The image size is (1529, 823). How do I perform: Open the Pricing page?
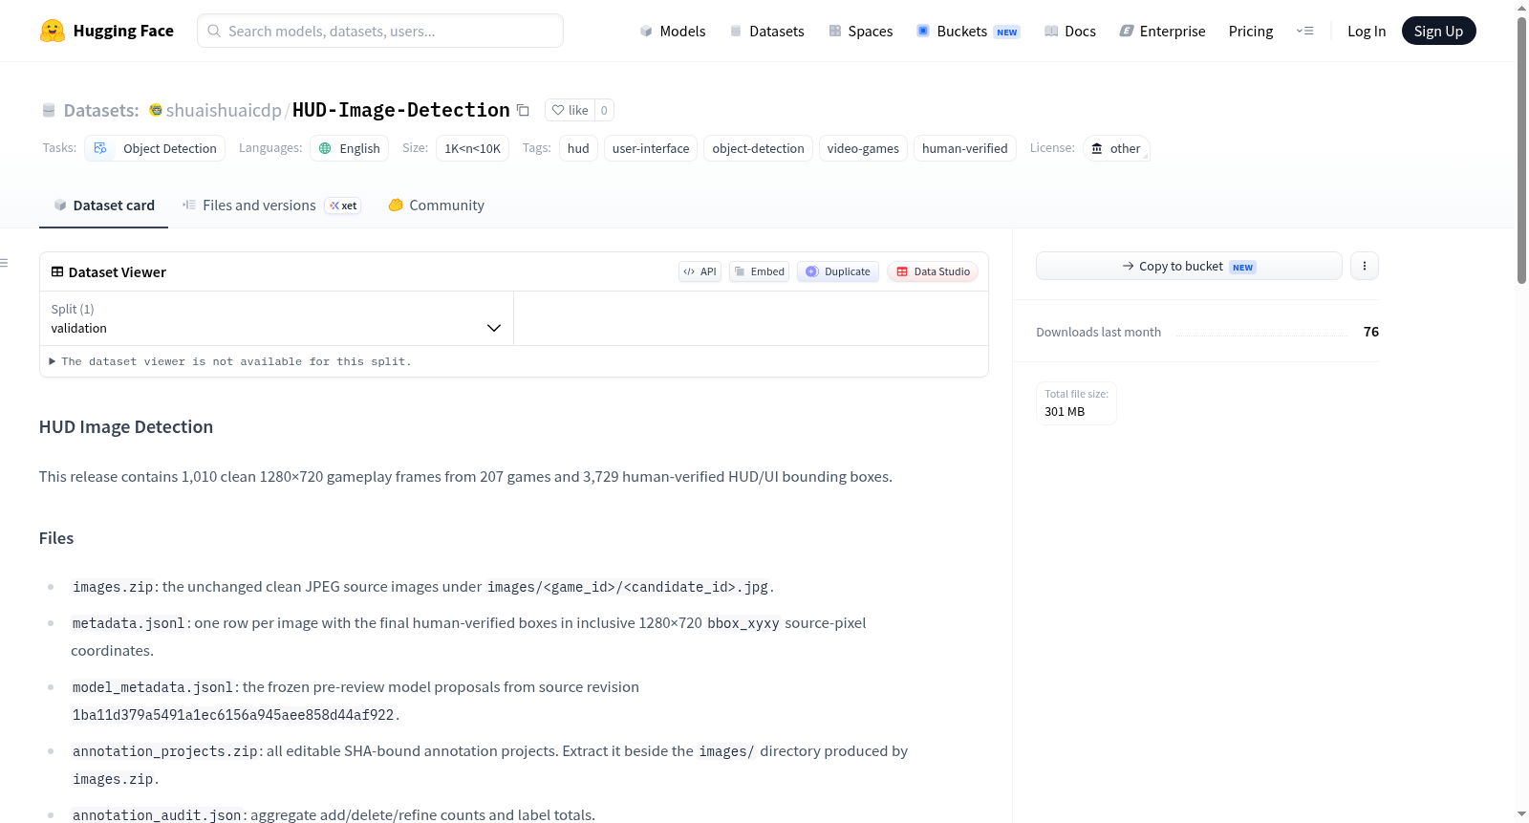tap(1251, 31)
